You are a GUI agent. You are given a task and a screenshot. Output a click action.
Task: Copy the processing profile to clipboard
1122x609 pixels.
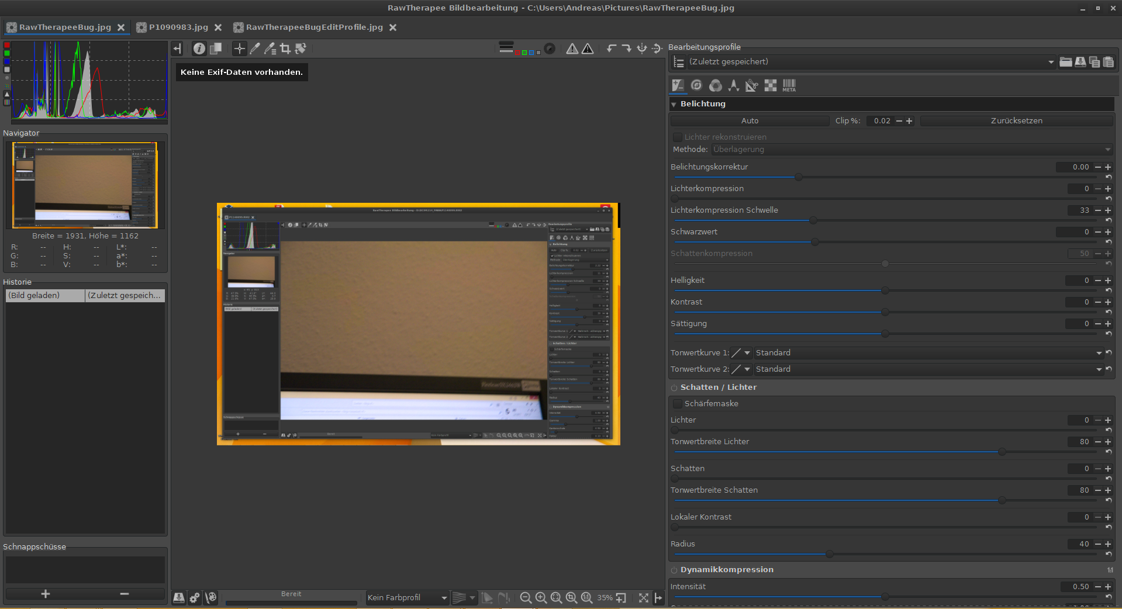(x=1095, y=62)
